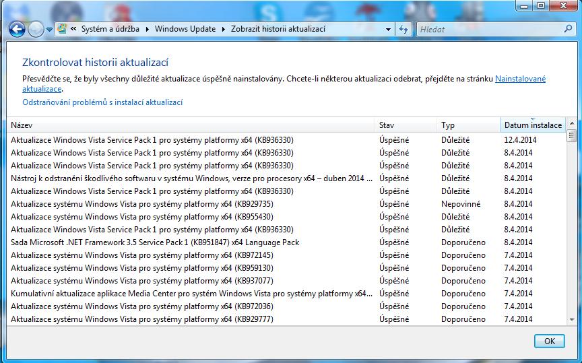Screen dimensions: 582x363
Task: Click the scrollbar up arrow in update list
Action: click(x=571, y=125)
